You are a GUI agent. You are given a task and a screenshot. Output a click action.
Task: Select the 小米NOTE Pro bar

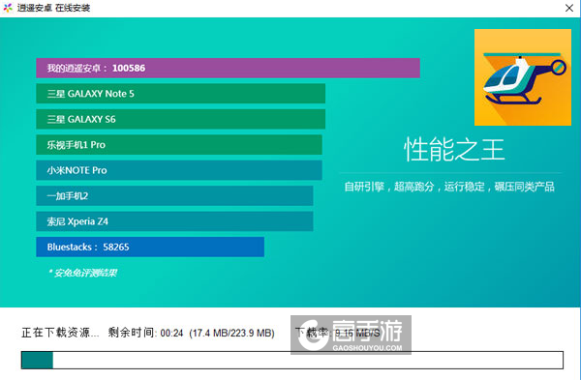[179, 170]
